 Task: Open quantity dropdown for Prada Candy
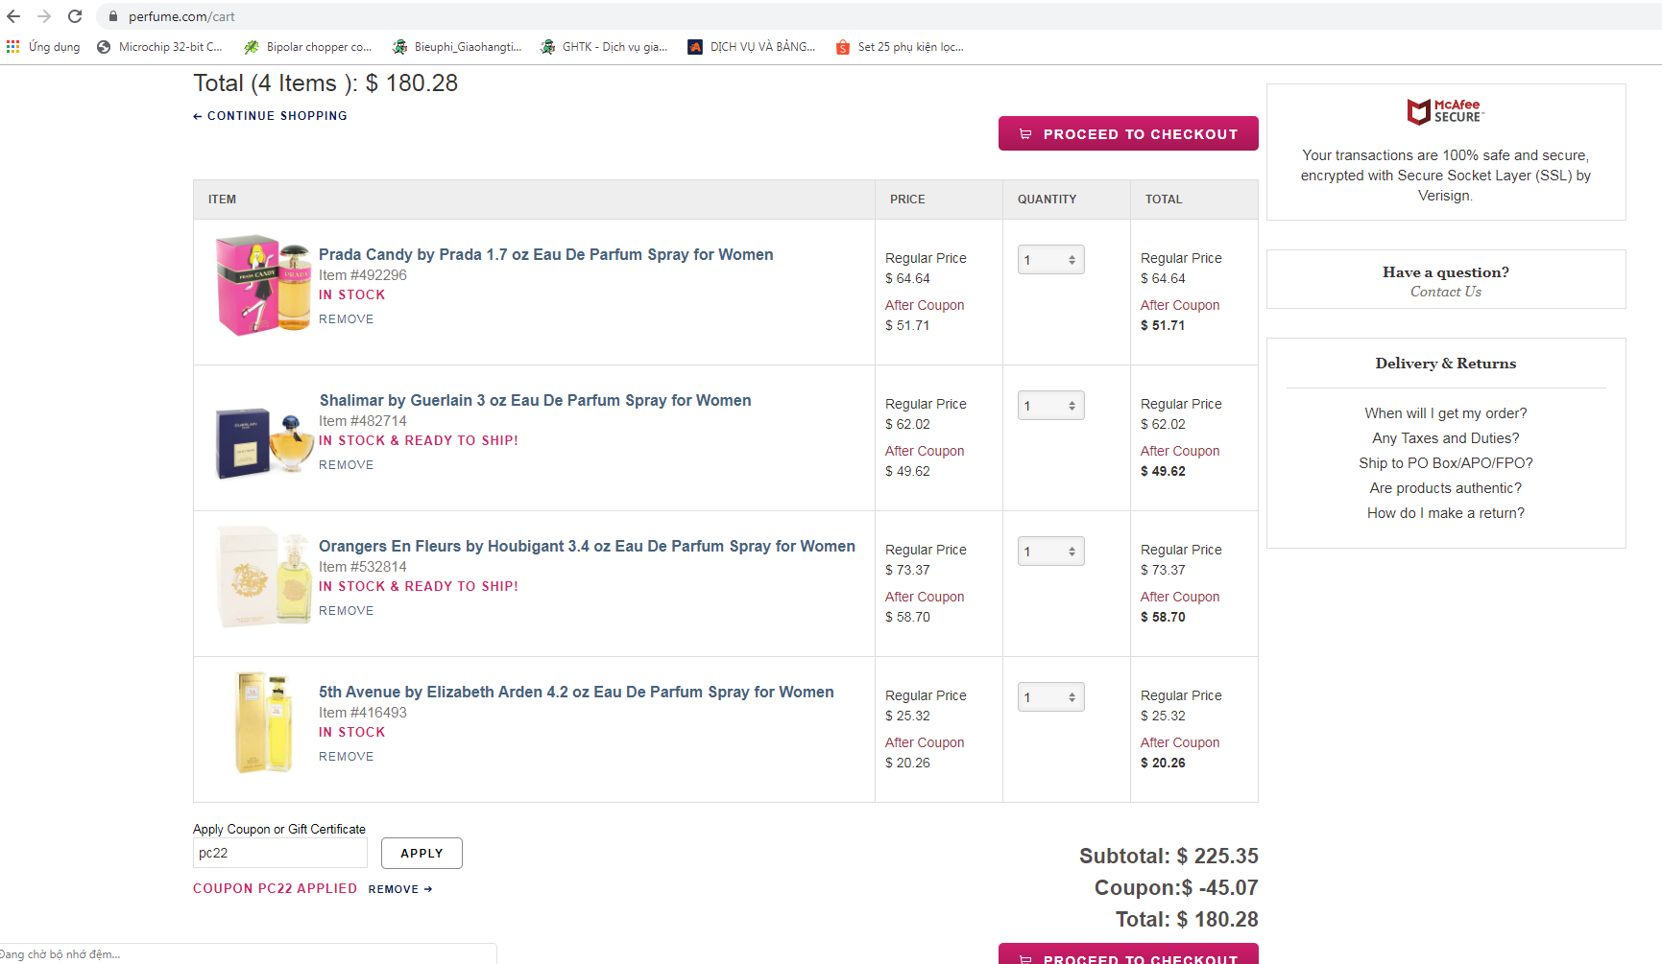pos(1050,260)
